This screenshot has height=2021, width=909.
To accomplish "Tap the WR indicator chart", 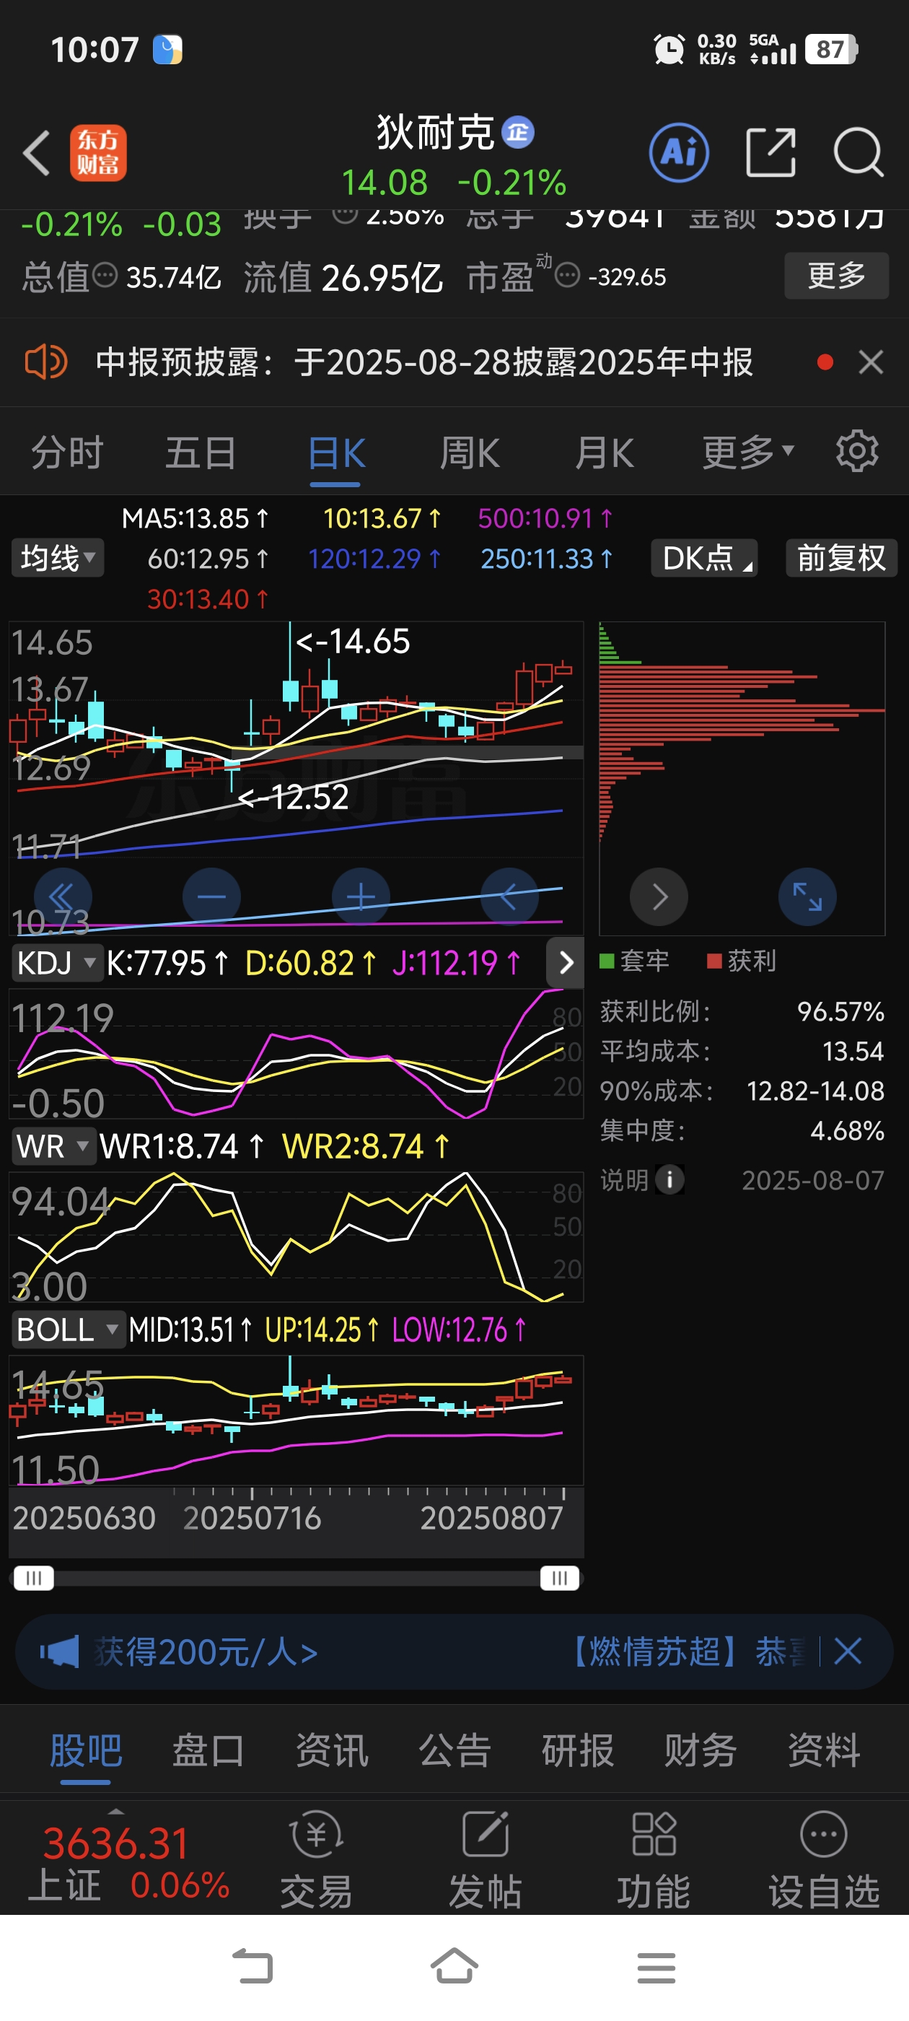I will 297,1236.
